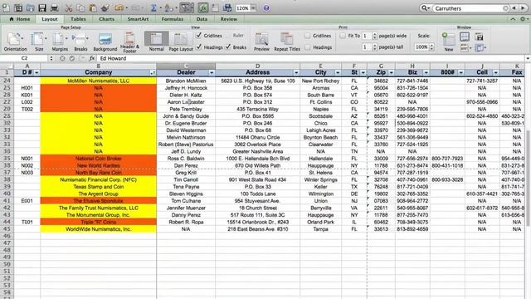Open the Review ribbon tab
This screenshot has height=299, width=531.
[x=229, y=19]
